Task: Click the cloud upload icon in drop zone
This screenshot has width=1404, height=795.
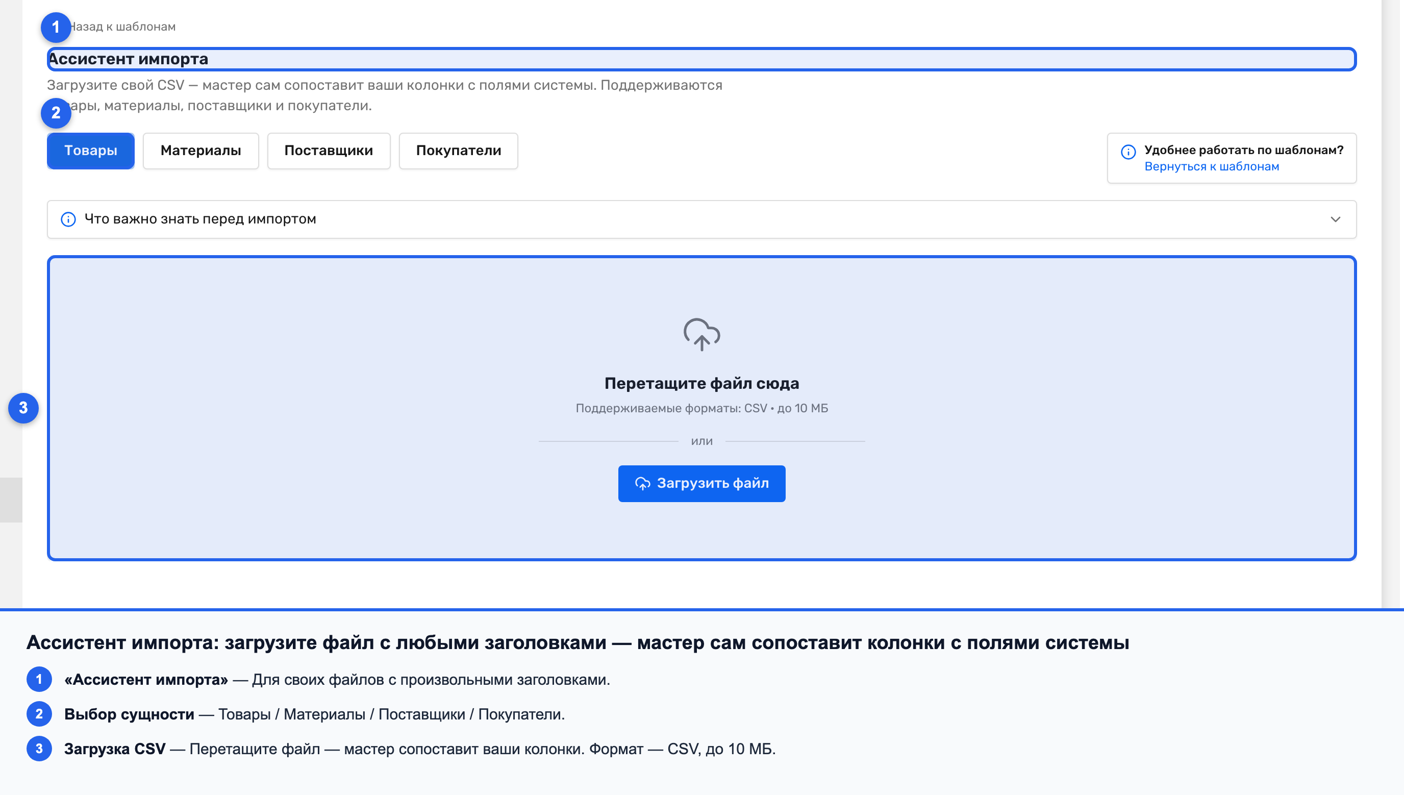Action: point(701,334)
